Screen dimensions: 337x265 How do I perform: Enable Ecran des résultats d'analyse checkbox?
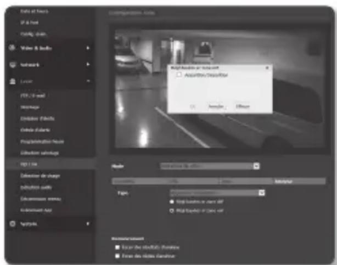tap(117, 248)
